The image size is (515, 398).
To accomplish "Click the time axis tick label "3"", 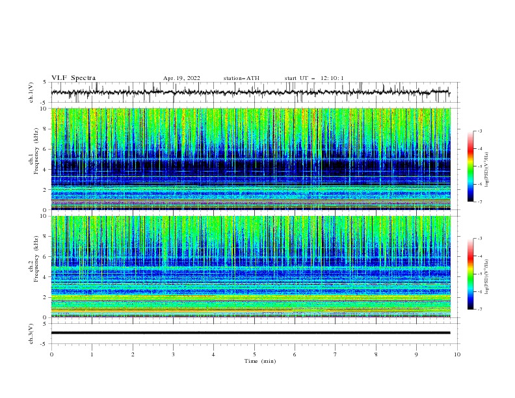I will [x=173, y=354].
